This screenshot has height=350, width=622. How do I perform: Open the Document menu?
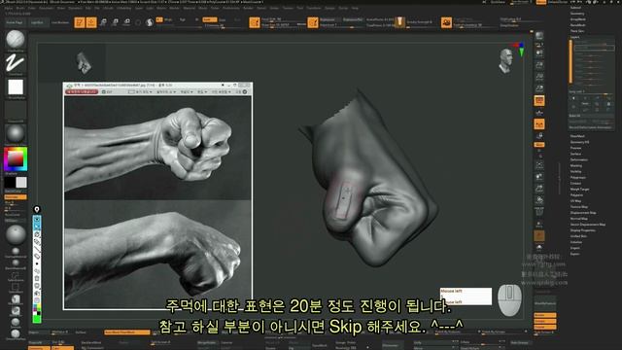point(46,8)
